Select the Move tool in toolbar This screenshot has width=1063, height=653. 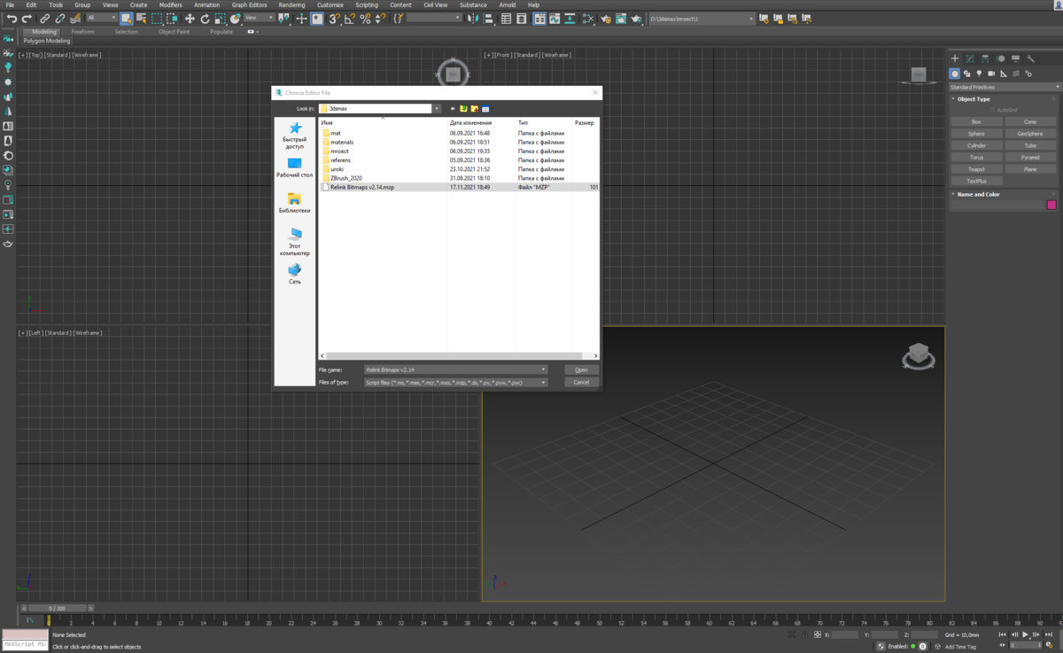pyautogui.click(x=190, y=19)
